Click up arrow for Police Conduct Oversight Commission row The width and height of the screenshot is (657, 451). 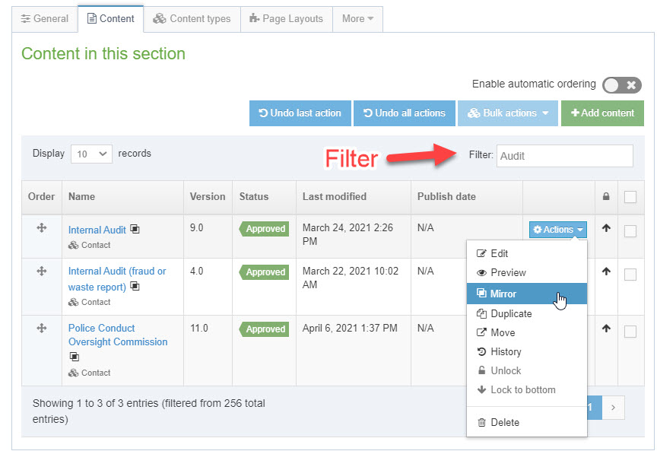(x=606, y=329)
